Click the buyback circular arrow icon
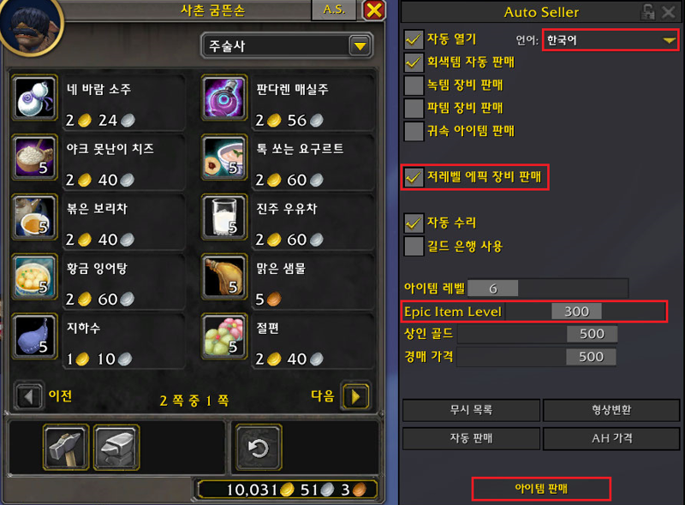685x505 pixels. pos(259,448)
